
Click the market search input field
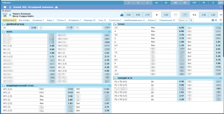point(183,20)
